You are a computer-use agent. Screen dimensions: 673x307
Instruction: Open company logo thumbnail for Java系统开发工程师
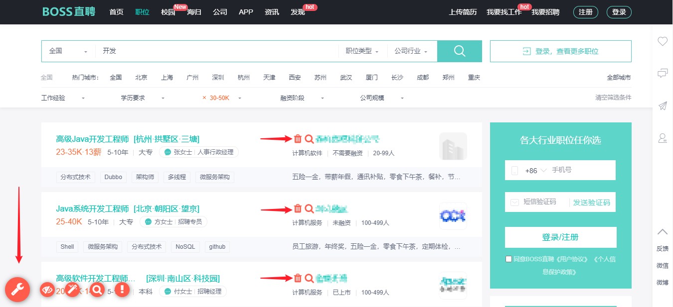click(453, 216)
